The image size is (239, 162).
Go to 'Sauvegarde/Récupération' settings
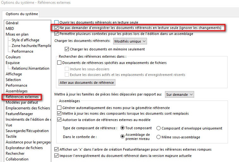coord(27,131)
